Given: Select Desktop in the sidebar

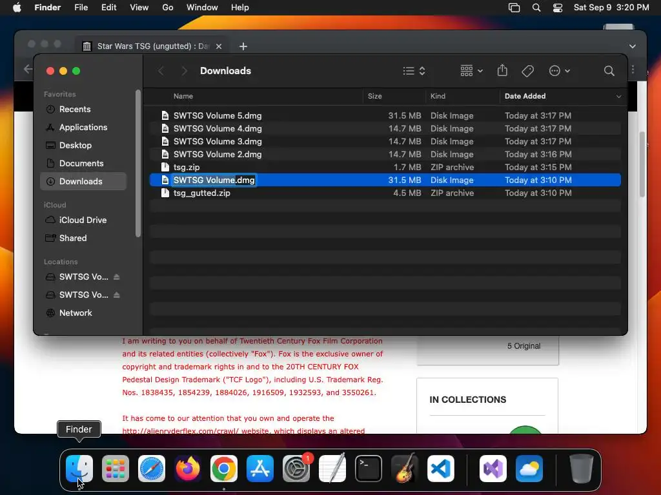Looking at the screenshot, I should [83, 145].
